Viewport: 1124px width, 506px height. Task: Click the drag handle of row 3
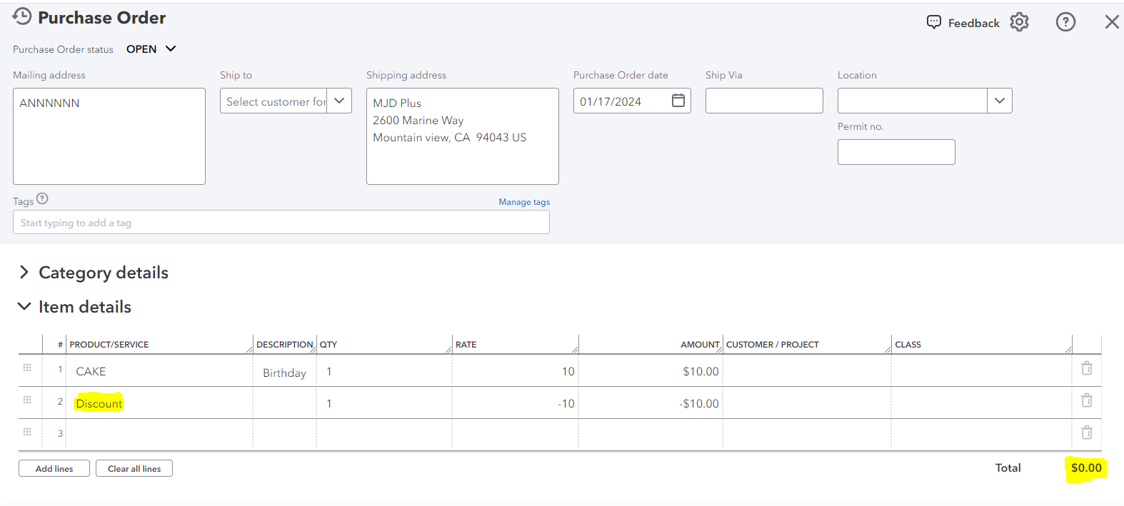27,432
